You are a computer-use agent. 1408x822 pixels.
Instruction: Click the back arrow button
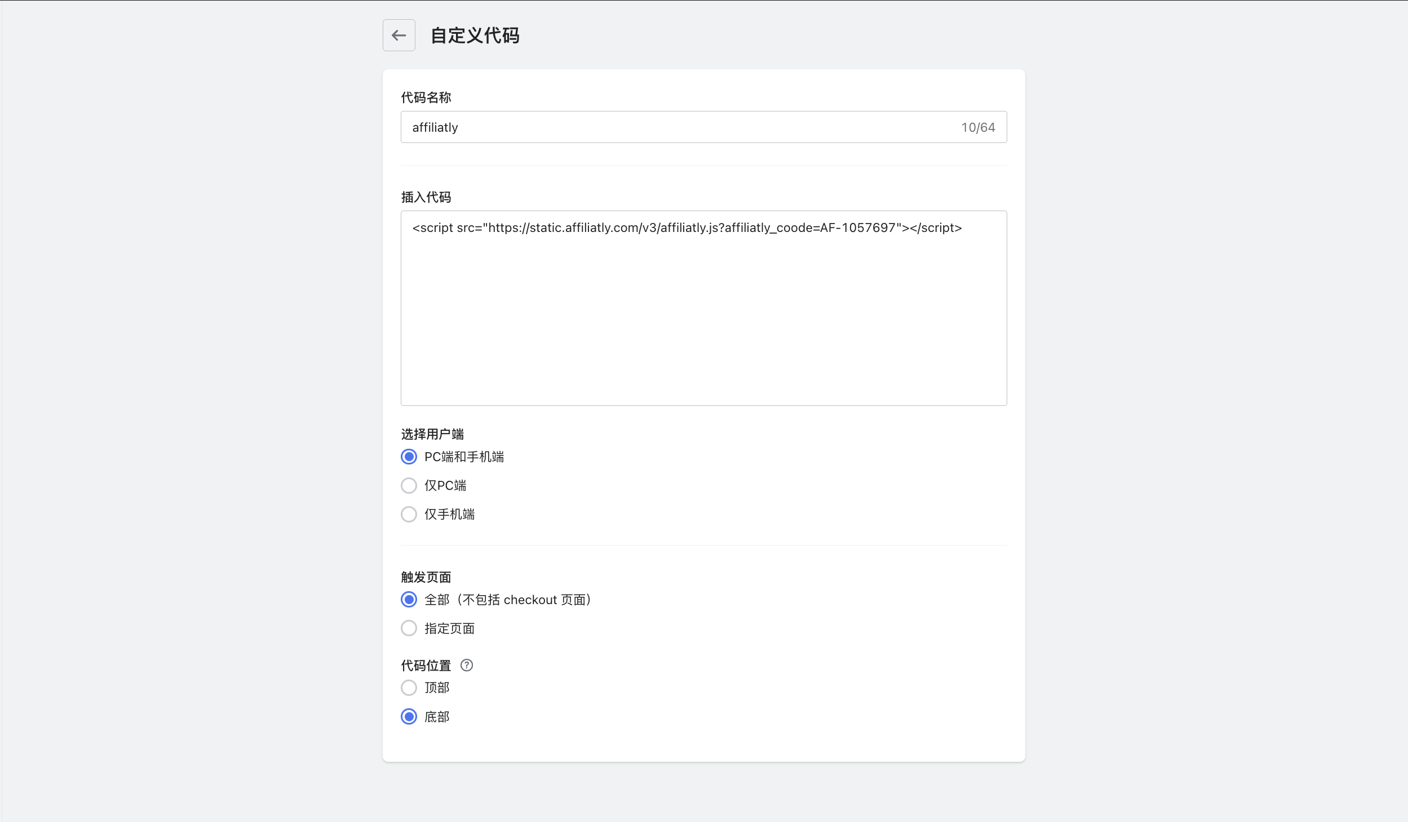point(399,35)
